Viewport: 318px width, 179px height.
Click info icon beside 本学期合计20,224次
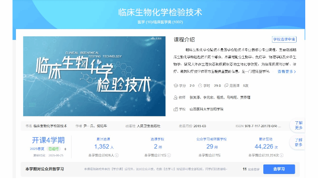coord(282,155)
